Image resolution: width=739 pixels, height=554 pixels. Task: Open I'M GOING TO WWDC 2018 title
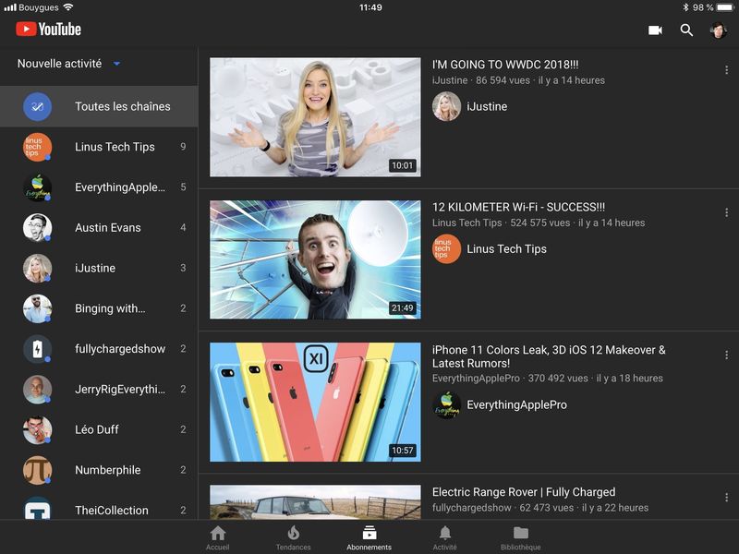[x=505, y=65]
